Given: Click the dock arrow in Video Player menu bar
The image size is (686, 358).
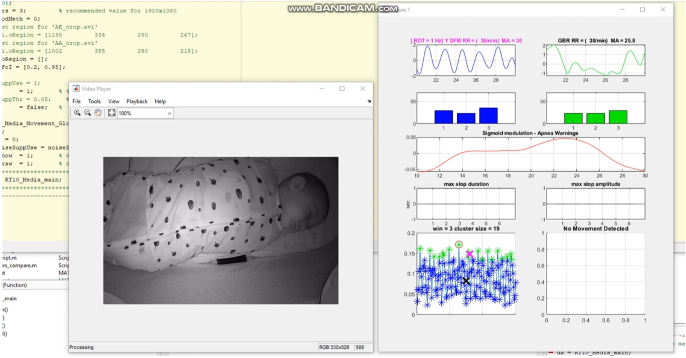Looking at the screenshot, I should pyautogui.click(x=369, y=101).
